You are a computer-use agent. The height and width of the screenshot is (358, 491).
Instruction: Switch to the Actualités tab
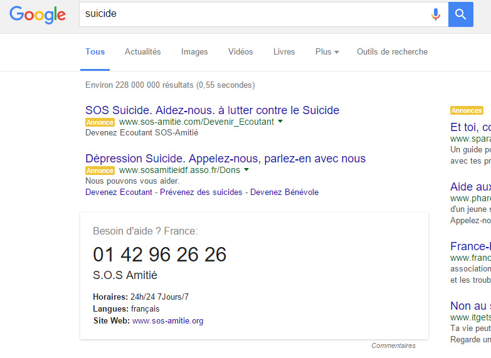(142, 51)
